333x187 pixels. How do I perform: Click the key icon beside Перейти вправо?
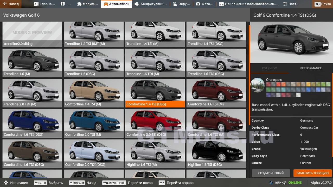coord(162,183)
